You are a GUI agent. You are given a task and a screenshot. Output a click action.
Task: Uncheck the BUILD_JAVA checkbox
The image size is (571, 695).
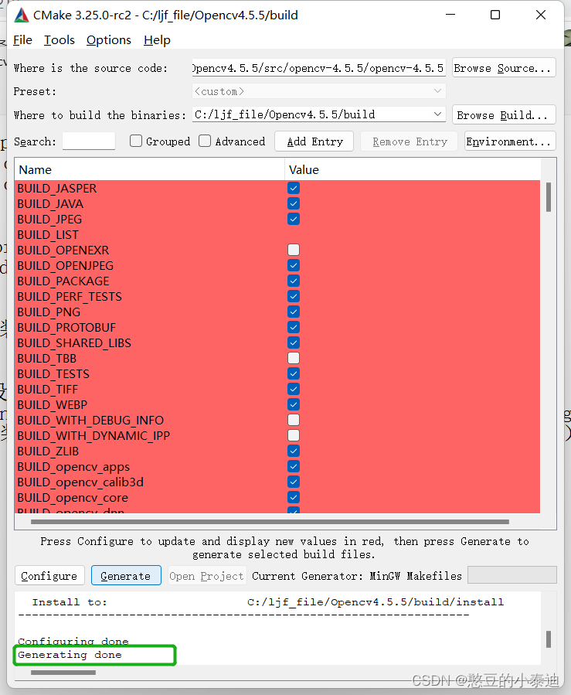pyautogui.click(x=294, y=203)
